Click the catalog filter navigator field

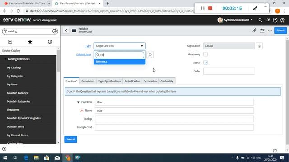(x=29, y=31)
